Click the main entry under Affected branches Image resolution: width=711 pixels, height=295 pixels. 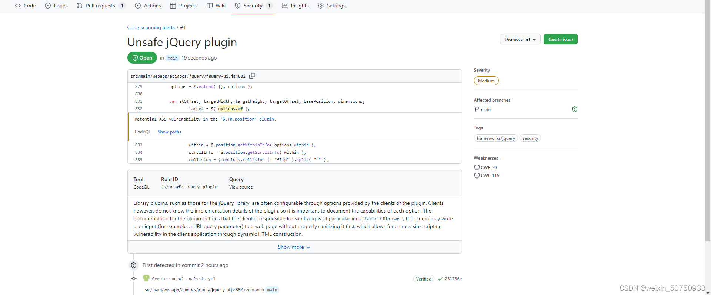click(485, 110)
